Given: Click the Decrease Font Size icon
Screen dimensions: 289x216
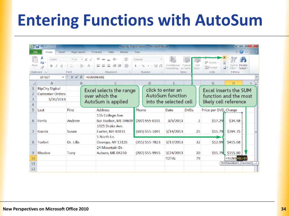Looking at the screenshot, I should pos(91,60).
